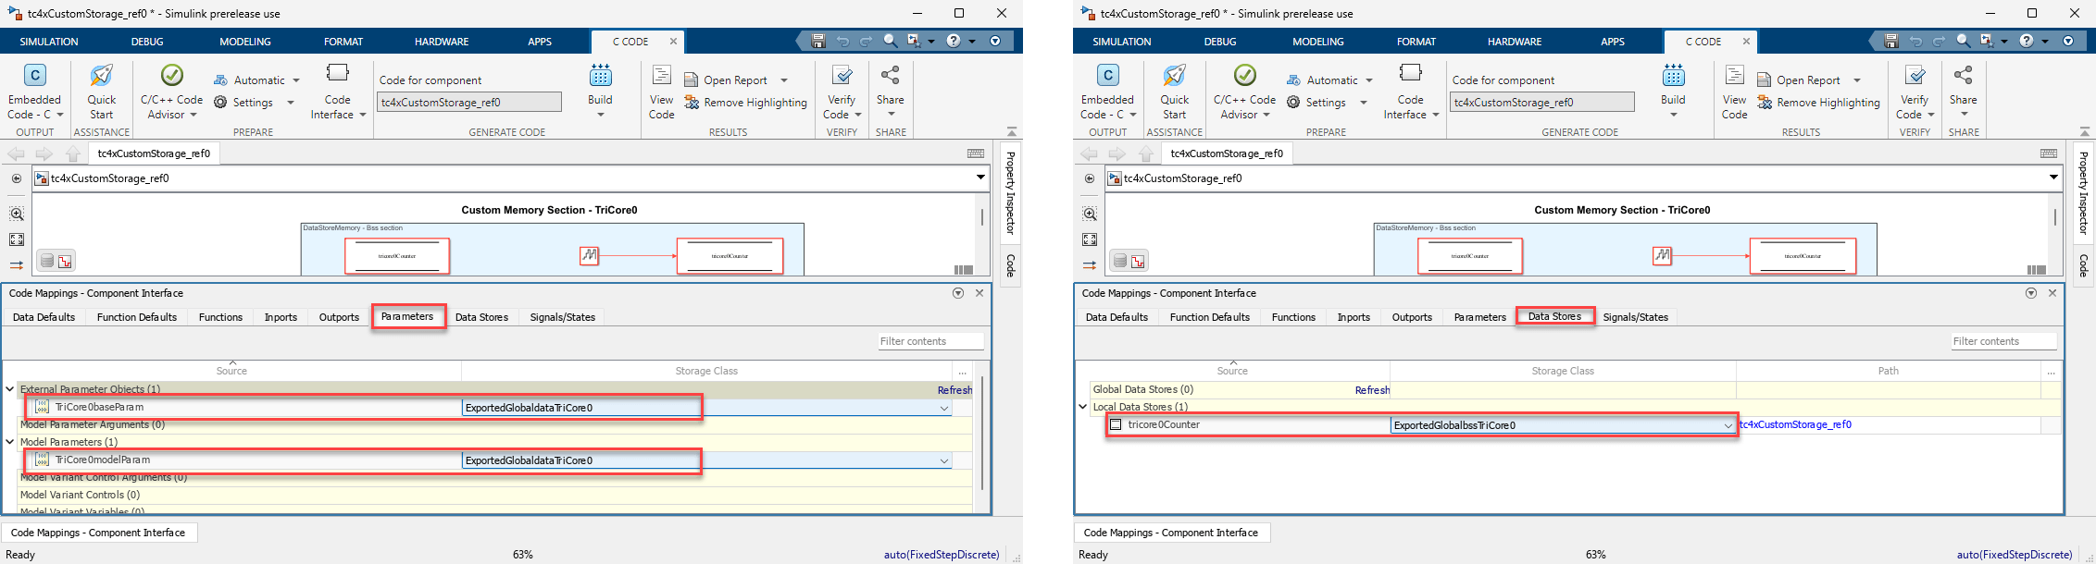Open Quick Start in the right window
Screen dimensions: 2096x564
1174,91
